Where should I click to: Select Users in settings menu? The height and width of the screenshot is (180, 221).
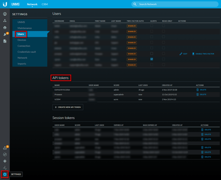30,34
